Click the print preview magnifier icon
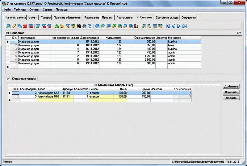 90,26
